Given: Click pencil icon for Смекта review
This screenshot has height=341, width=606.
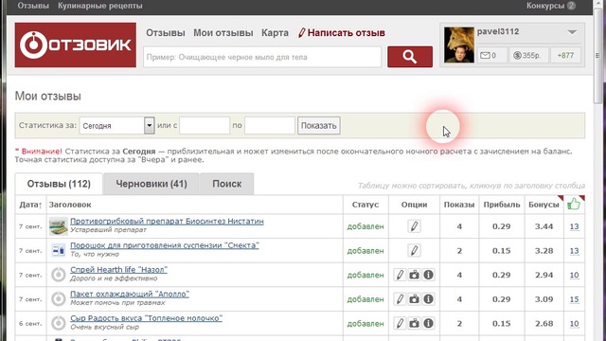Looking at the screenshot, I should (x=414, y=250).
